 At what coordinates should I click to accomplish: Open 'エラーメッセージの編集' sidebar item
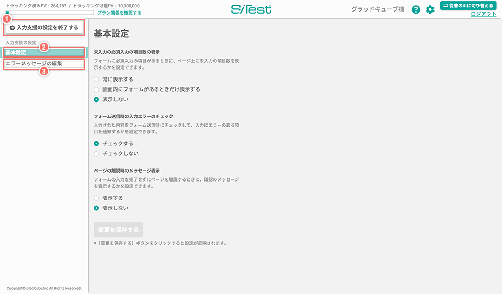pyautogui.click(x=44, y=64)
